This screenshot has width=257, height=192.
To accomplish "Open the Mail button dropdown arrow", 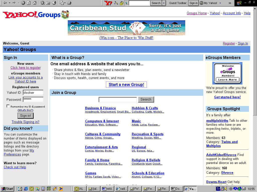I will click(x=65, y=3).
